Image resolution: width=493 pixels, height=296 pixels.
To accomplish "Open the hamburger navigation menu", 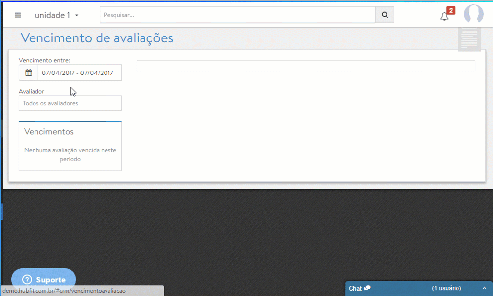I will tap(18, 15).
